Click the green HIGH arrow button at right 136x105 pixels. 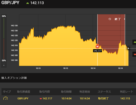click(134, 42)
